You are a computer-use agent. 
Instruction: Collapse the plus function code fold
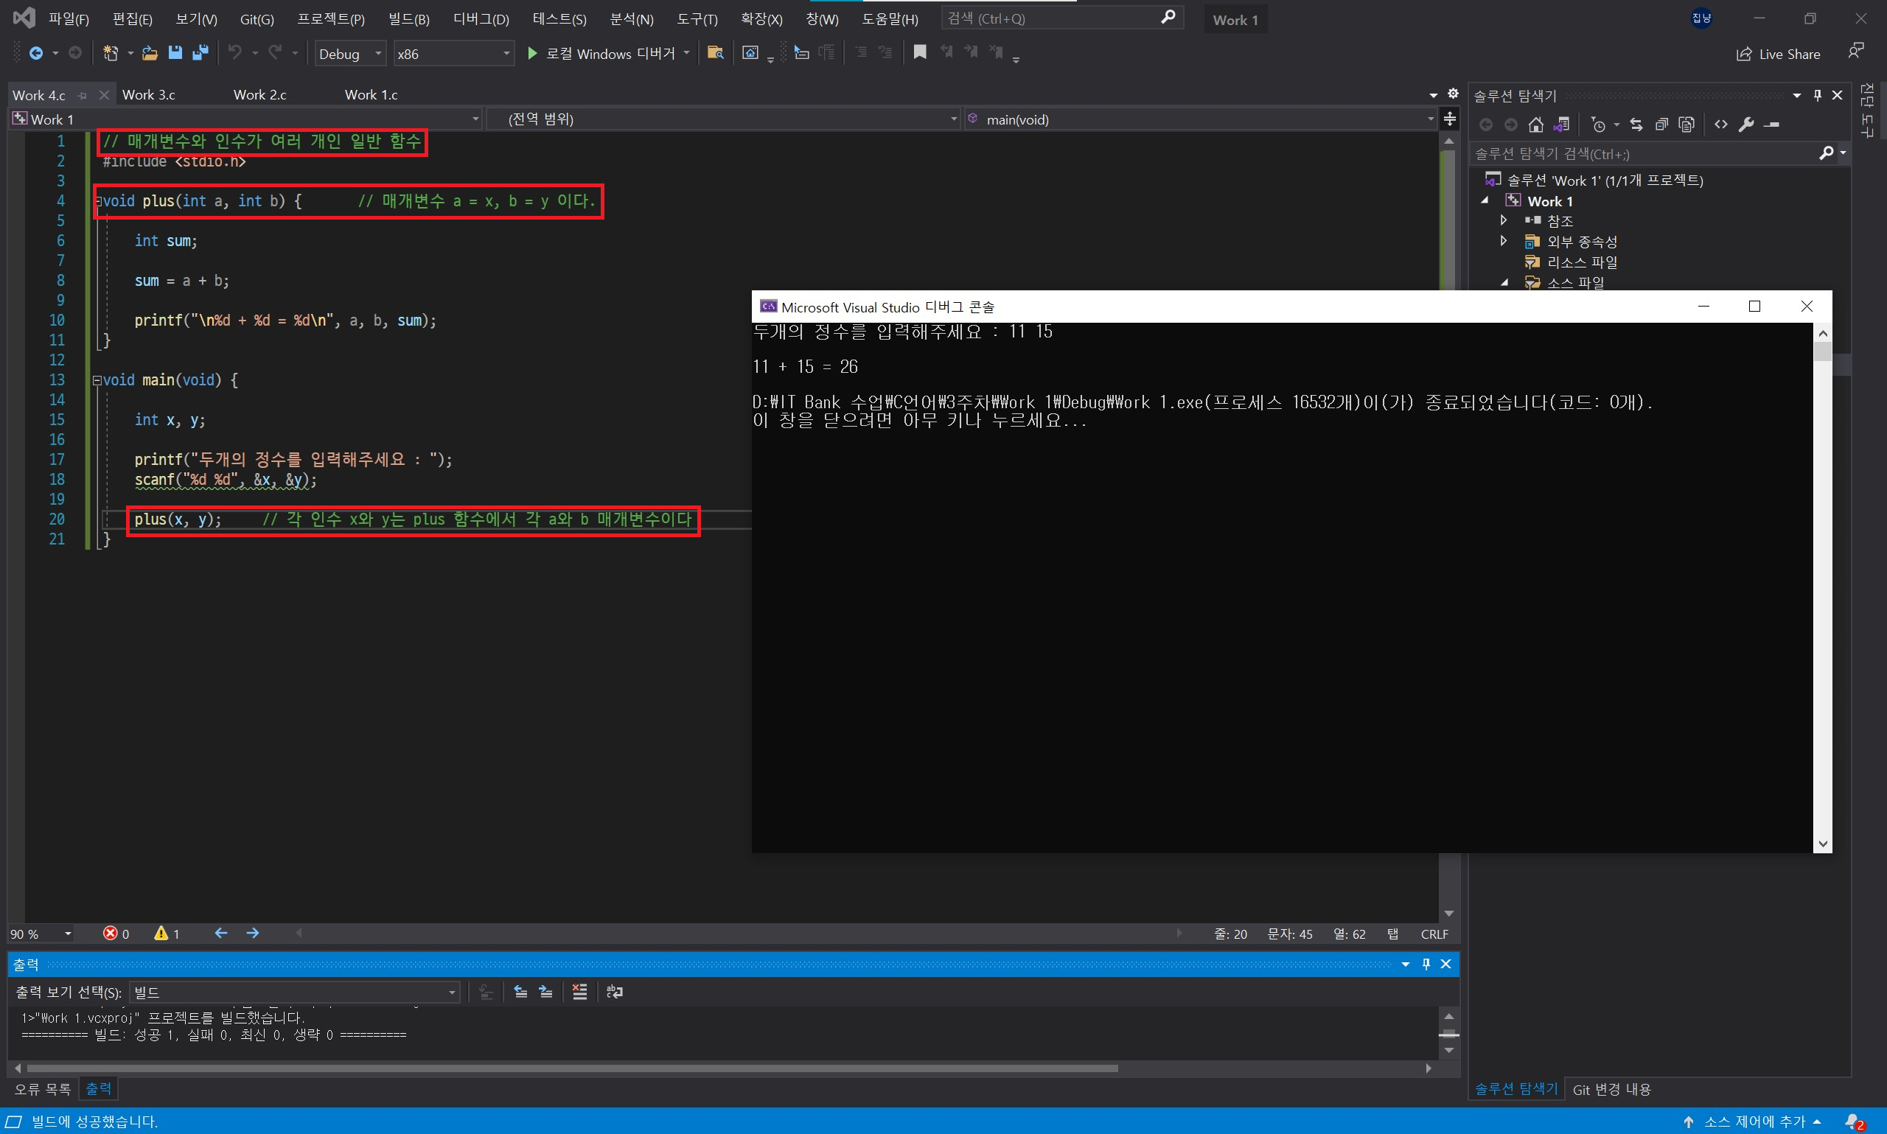[x=98, y=201]
